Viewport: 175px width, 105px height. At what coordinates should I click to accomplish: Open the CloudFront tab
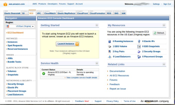[x=83, y=12]
